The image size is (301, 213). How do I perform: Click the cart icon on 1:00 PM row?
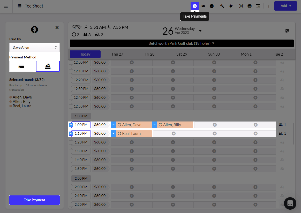click(x=281, y=125)
